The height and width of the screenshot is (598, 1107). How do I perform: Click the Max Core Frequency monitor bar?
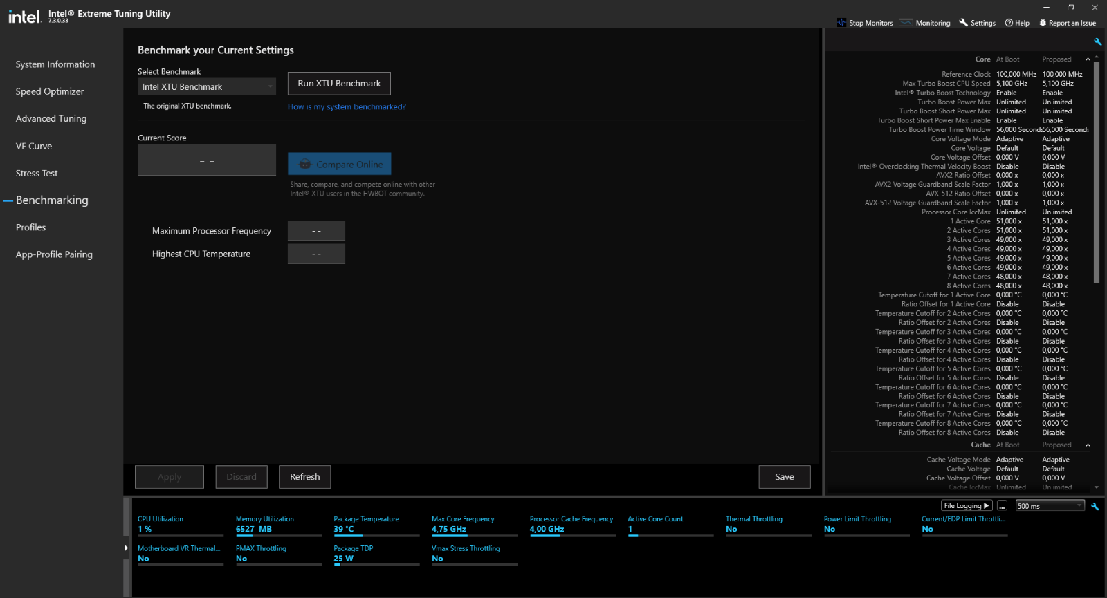(x=475, y=536)
